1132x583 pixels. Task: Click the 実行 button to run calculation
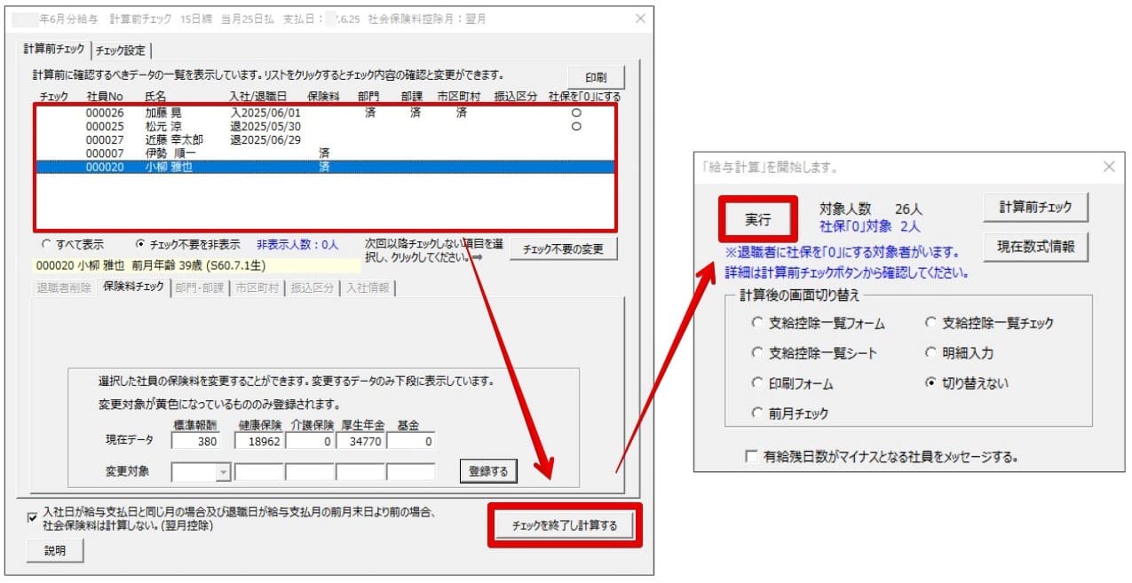(757, 218)
